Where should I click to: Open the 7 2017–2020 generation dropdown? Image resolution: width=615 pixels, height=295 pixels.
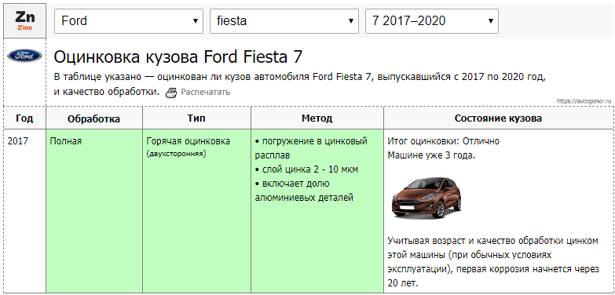point(432,20)
